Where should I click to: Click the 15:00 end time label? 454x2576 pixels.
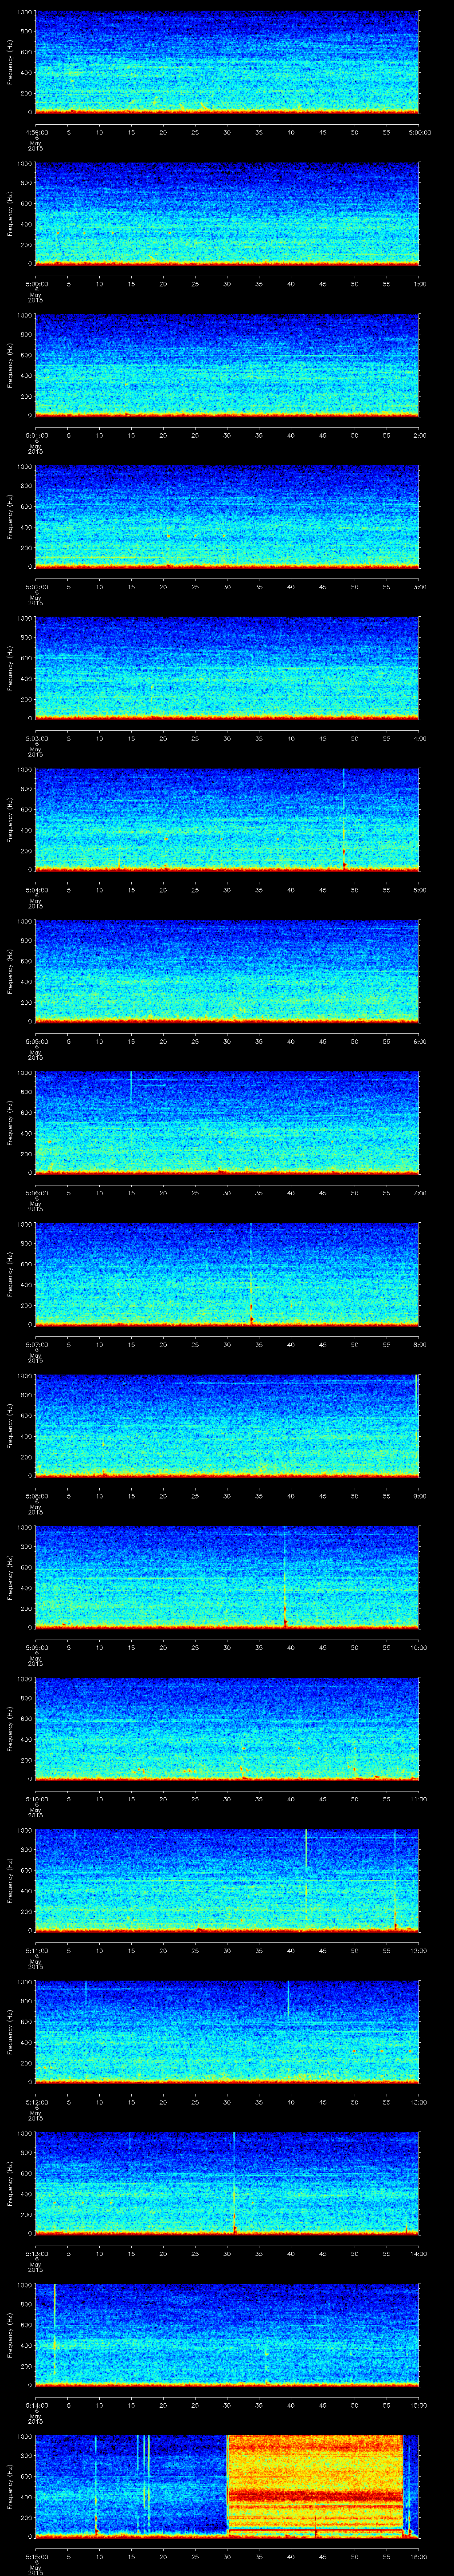419,2405
